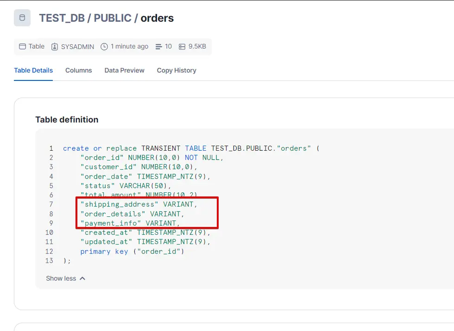
Task: Click the "status" VARCHAR(50) line
Action: pyautogui.click(x=126, y=186)
